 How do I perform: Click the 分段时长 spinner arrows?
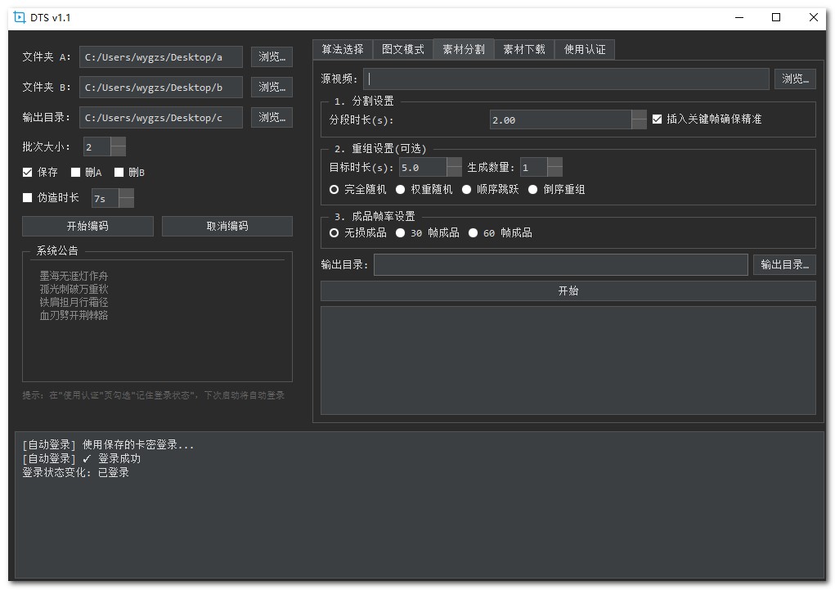(x=639, y=119)
